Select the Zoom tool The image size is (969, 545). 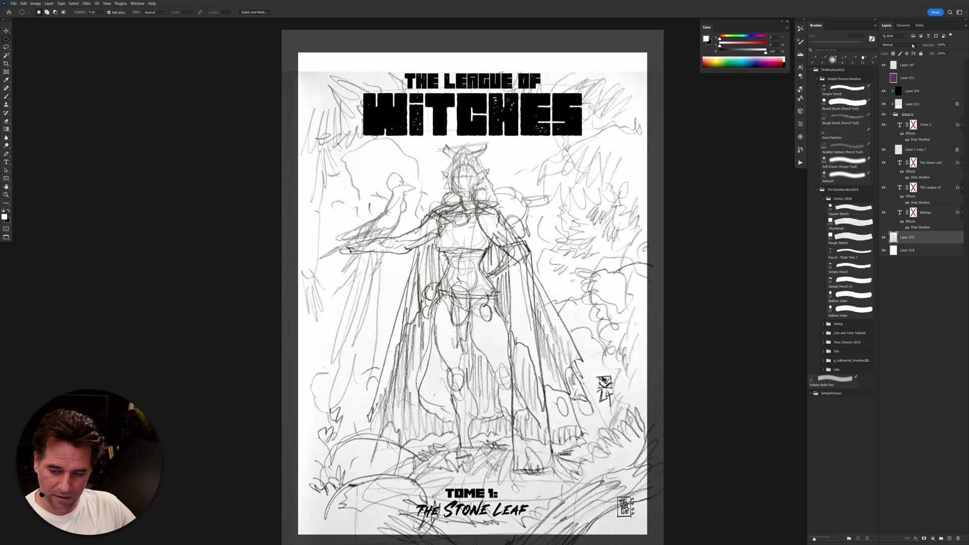pos(6,195)
